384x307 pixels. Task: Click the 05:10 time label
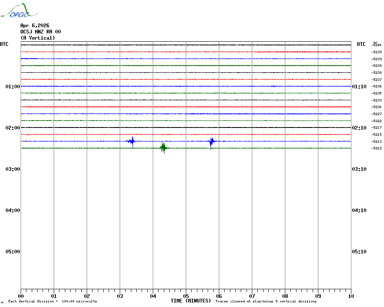pos(359,252)
